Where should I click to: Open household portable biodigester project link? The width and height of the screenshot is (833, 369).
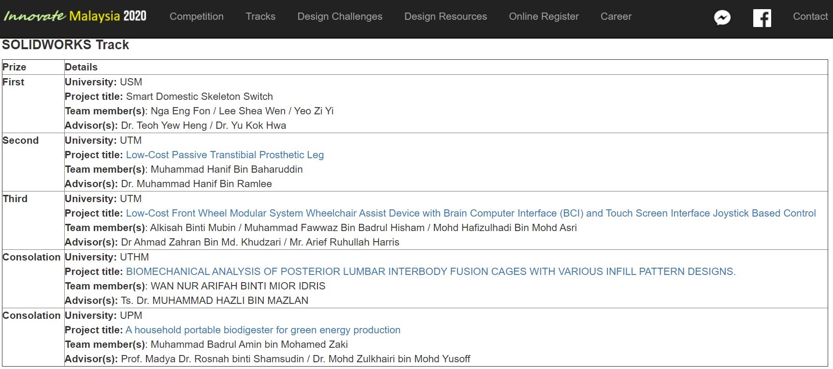[263, 330]
